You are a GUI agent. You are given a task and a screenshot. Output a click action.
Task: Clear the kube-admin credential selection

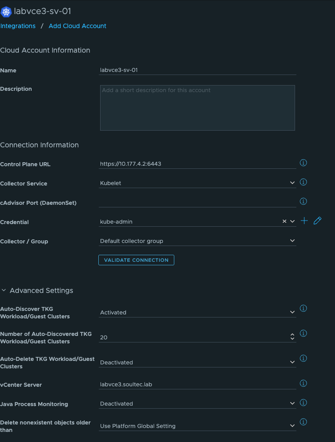point(285,221)
